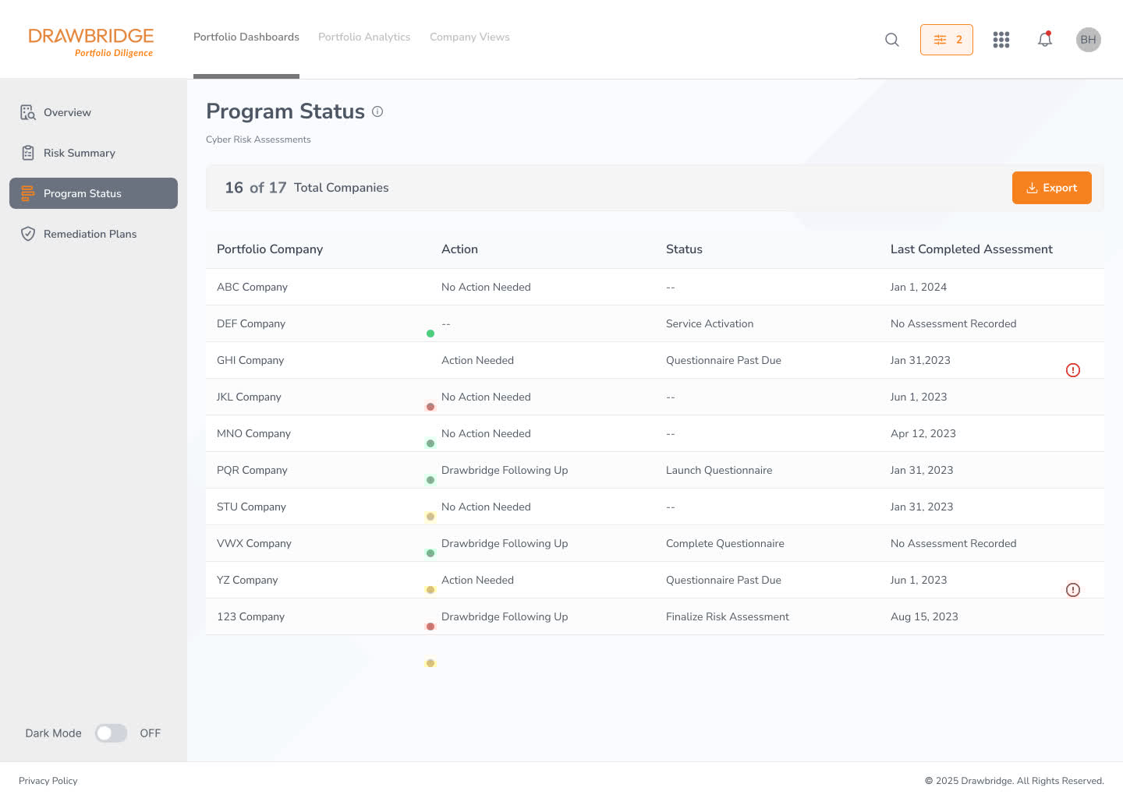Select the Portfolio Dashboards tab
Viewport: 1123px width, 798px height.
tap(246, 37)
